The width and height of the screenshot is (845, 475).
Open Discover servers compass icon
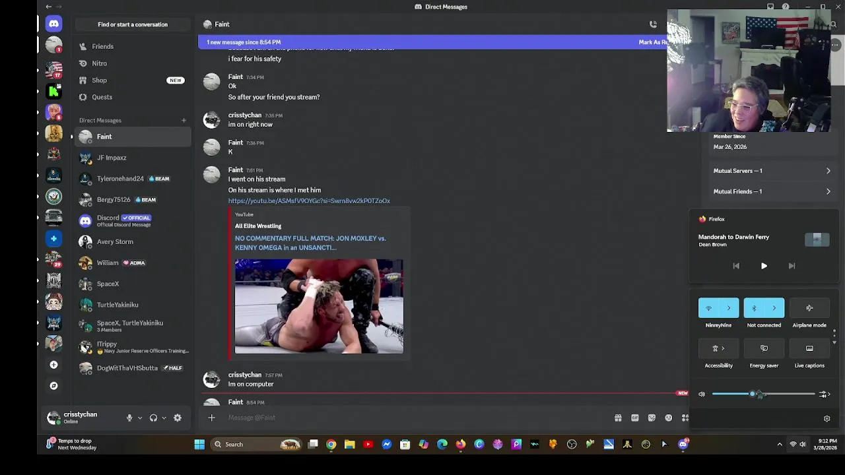coord(53,386)
